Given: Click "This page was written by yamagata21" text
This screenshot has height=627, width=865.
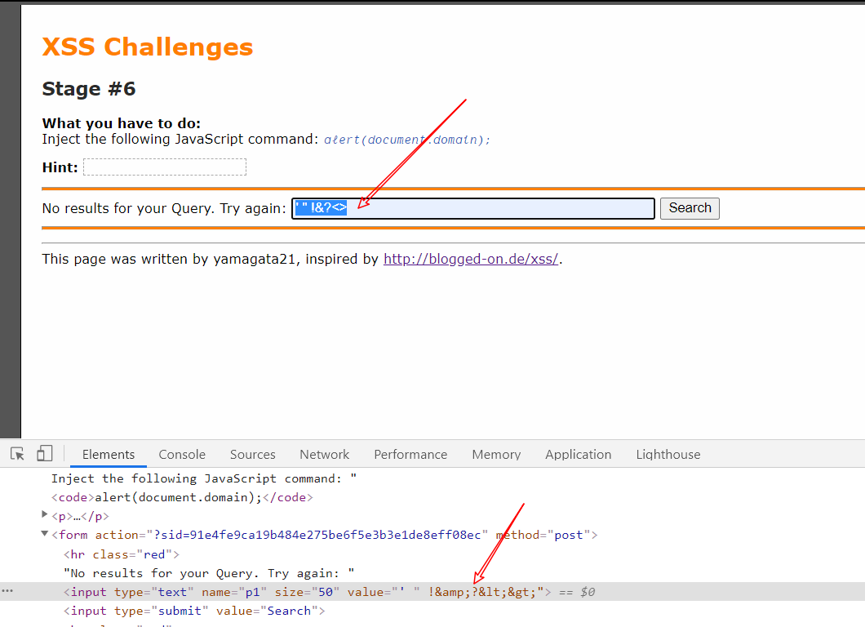Looking at the screenshot, I should point(169,259).
